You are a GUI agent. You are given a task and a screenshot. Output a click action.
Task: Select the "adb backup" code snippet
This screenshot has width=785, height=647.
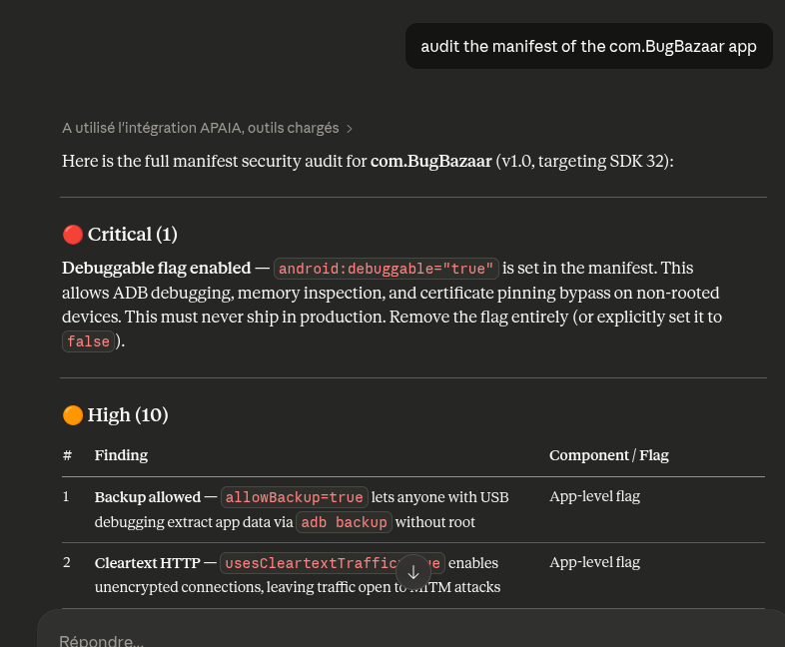(344, 522)
